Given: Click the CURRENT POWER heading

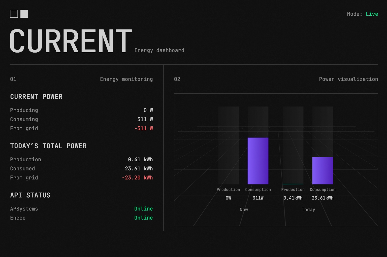Looking at the screenshot, I should tap(36, 97).
